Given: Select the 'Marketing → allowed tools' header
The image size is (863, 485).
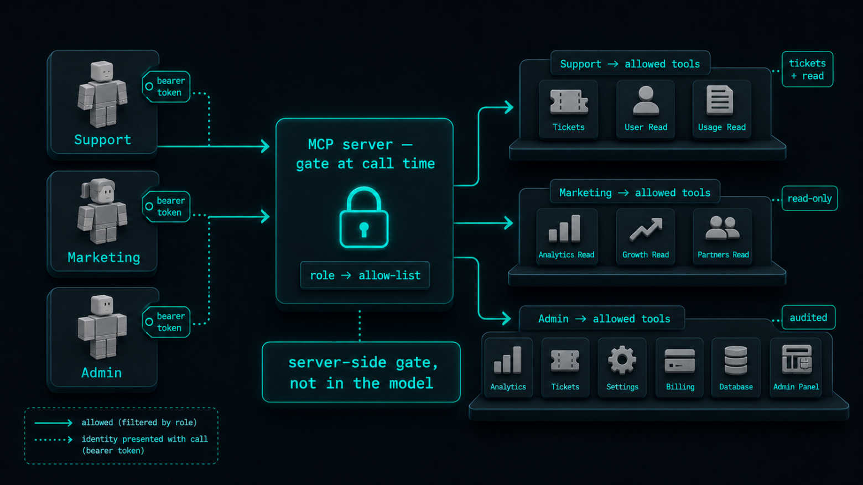Looking at the screenshot, I should tap(635, 192).
